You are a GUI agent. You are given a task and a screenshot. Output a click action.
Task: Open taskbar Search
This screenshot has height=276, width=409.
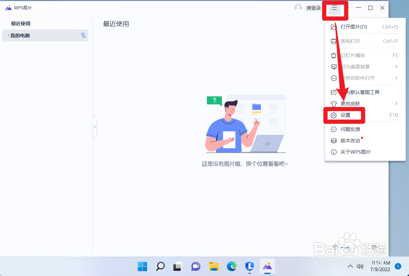pos(160,266)
